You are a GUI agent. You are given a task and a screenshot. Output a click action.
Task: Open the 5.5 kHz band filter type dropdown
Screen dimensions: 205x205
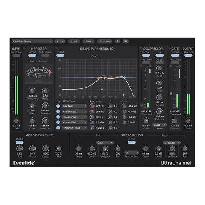pos(74,123)
